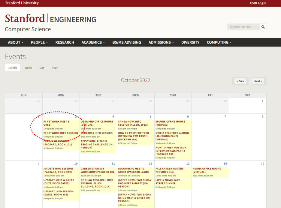
Task: Open Citadel Trading Challenge event
Action: point(97,144)
